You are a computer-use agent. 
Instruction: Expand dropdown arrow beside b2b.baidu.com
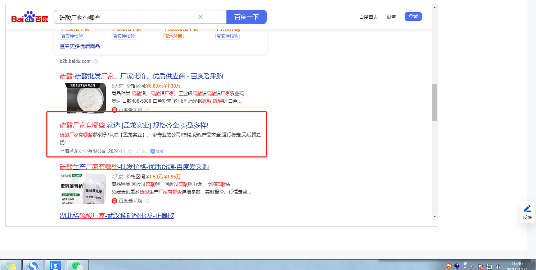coord(96,61)
